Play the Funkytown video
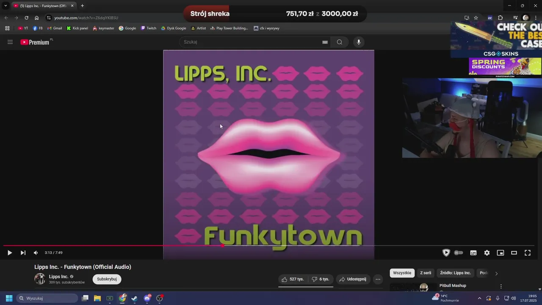Screen dimensions: 542x305 (x=10, y=253)
